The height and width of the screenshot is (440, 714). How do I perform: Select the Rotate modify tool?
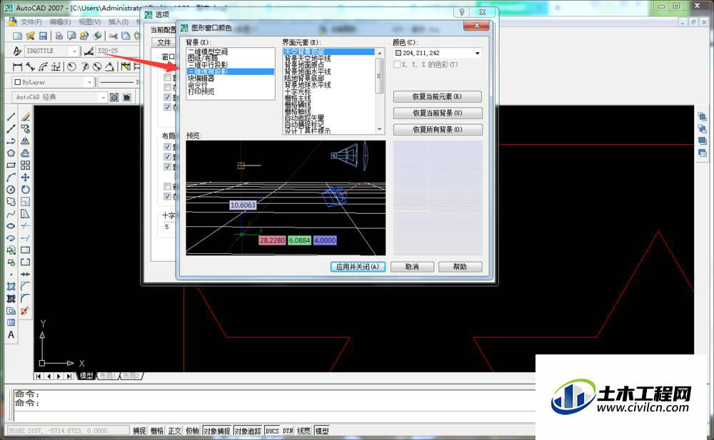(26, 189)
